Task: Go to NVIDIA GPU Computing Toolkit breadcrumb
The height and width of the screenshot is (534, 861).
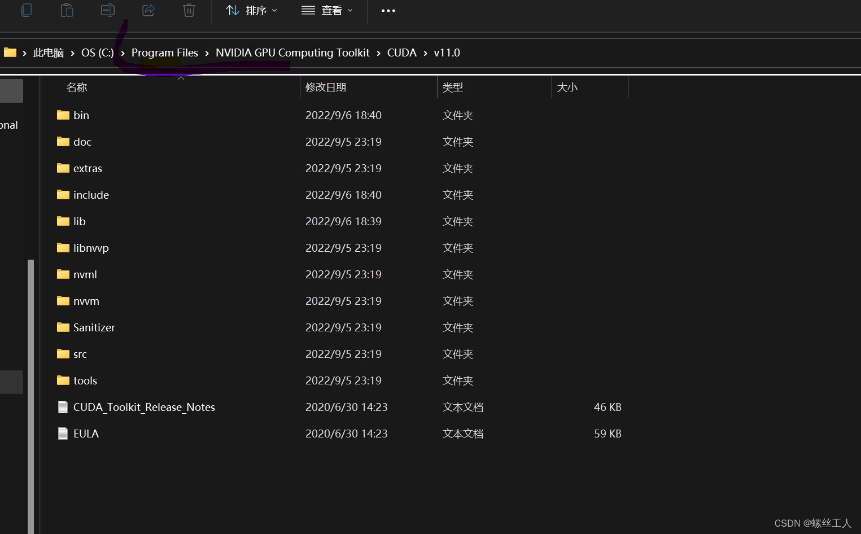Action: pyautogui.click(x=292, y=52)
